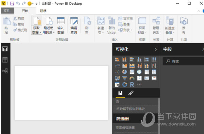Screen dimensions: 204x134
Task: Undo the last action
Action: pos(18,3)
